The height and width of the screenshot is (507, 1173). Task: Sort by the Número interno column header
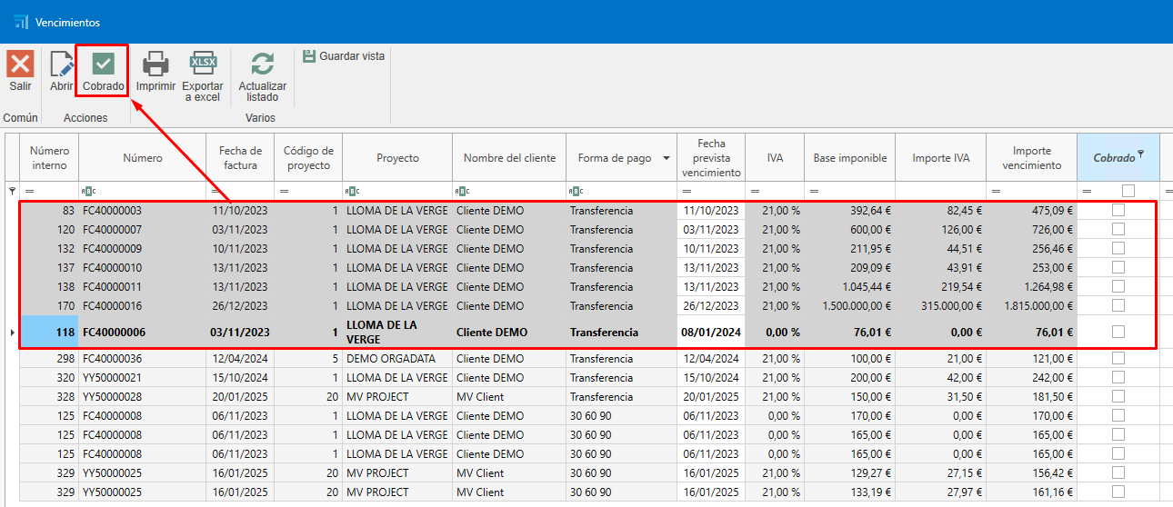(49, 157)
